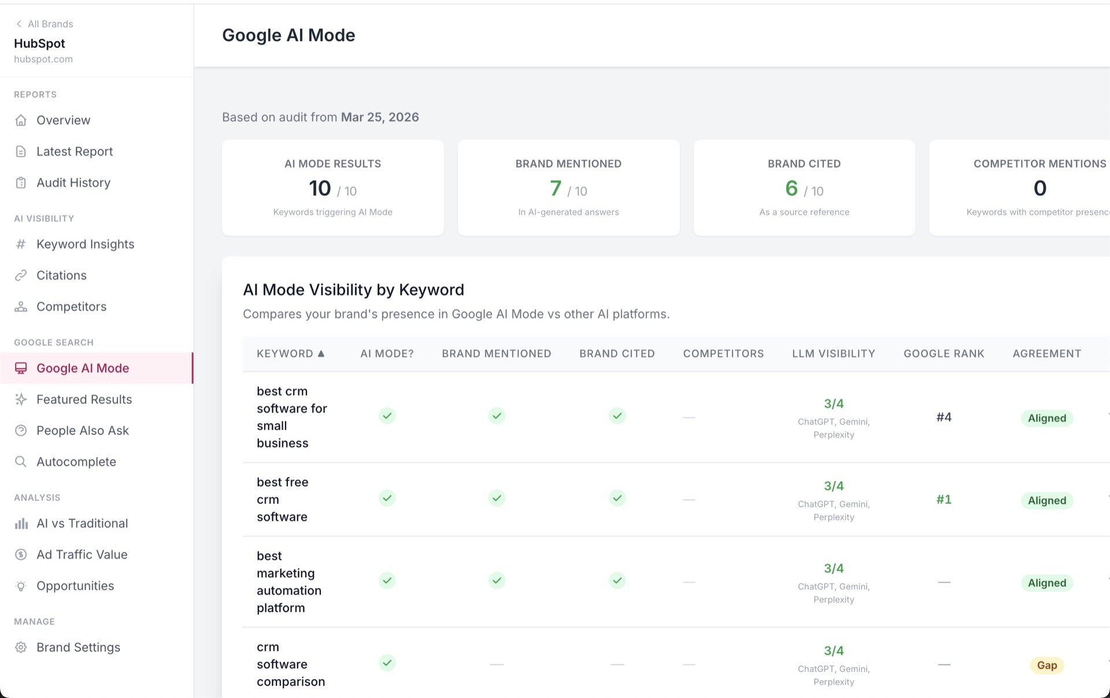This screenshot has height=698, width=1110.
Task: Click Brand Cited checkmark for best marketing automation platform
Action: (617, 580)
